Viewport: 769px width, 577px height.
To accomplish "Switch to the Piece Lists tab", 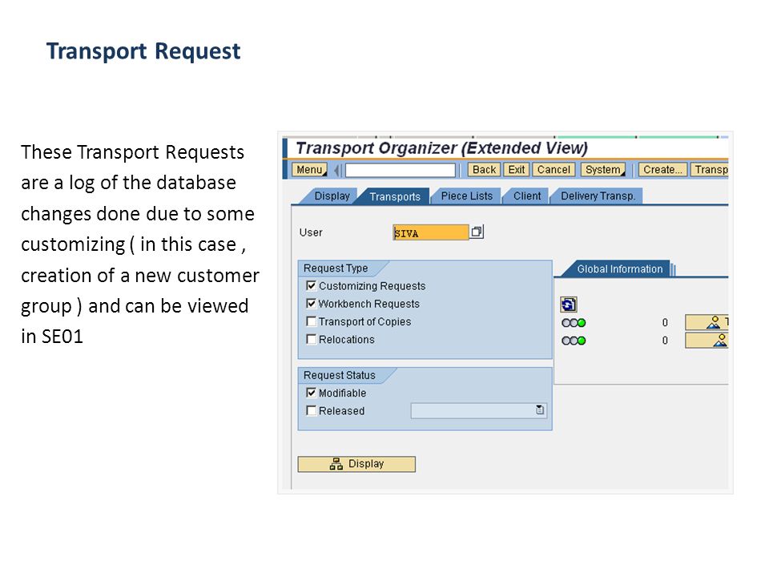I will click(x=466, y=196).
